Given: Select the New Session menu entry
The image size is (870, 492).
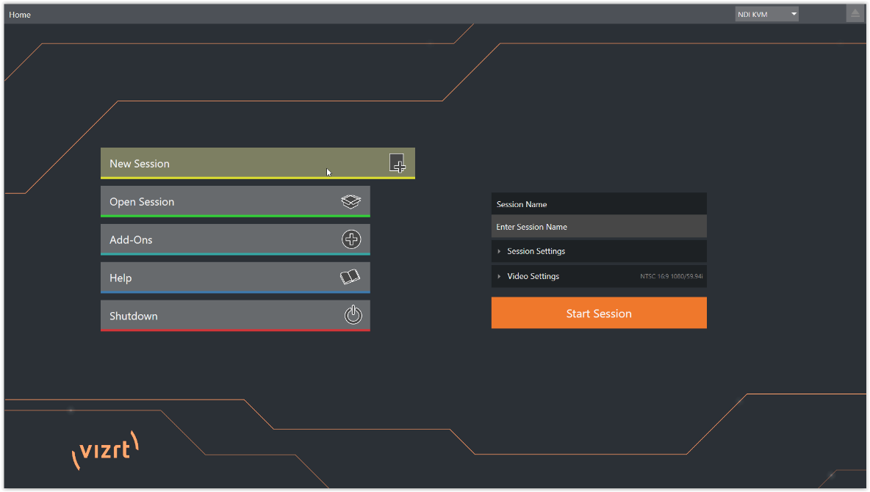Looking at the screenshot, I should point(257,163).
